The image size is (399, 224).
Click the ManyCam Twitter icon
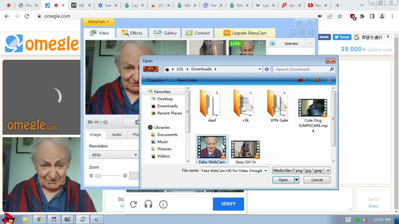(x=302, y=32)
